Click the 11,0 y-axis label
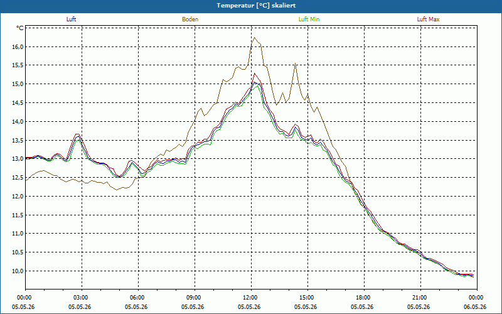Viewport: 502px width, 314px height. 18,234
